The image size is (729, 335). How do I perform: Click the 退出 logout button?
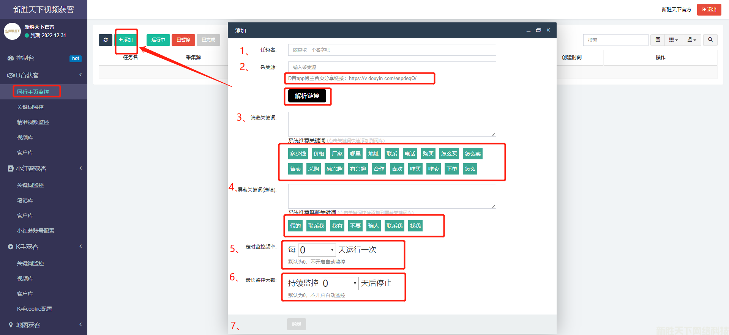click(x=709, y=9)
